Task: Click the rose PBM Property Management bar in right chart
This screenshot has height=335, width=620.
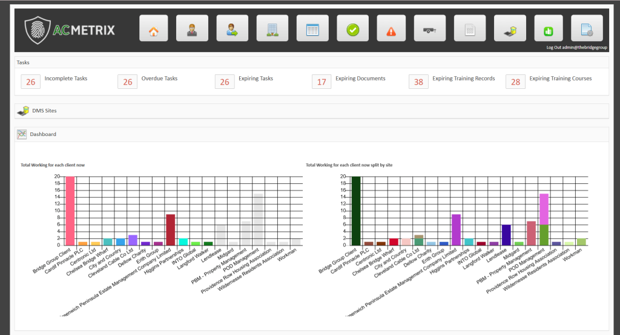Action: click(x=531, y=233)
